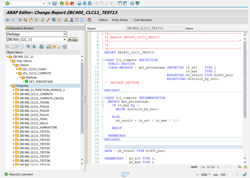Click the code editor vertical scrollbar thumb
Image resolution: width=250 pixels, height=178 pixels.
coord(245,79)
